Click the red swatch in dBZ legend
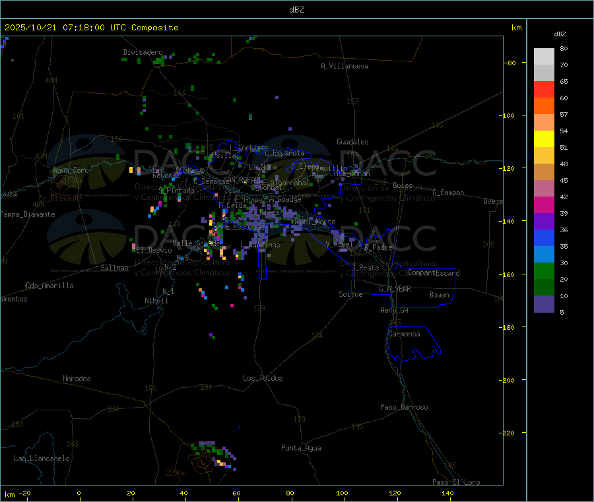This screenshot has height=502, width=594. coord(544,89)
